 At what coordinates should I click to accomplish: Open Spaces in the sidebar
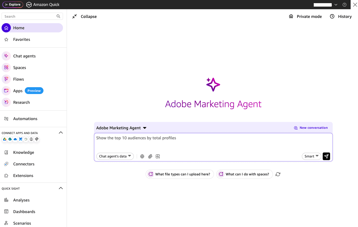click(20, 68)
